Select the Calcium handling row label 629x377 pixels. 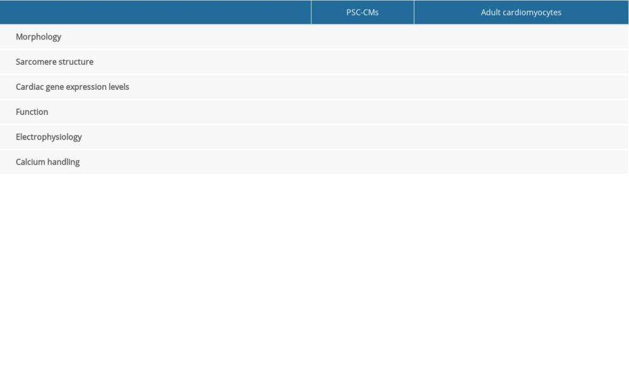tap(48, 162)
